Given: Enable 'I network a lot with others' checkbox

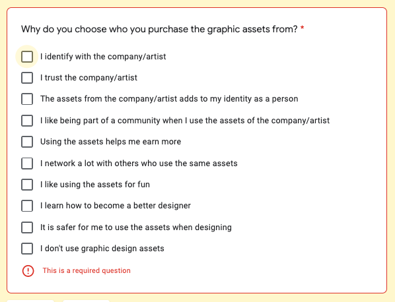Looking at the screenshot, I should 27,163.
